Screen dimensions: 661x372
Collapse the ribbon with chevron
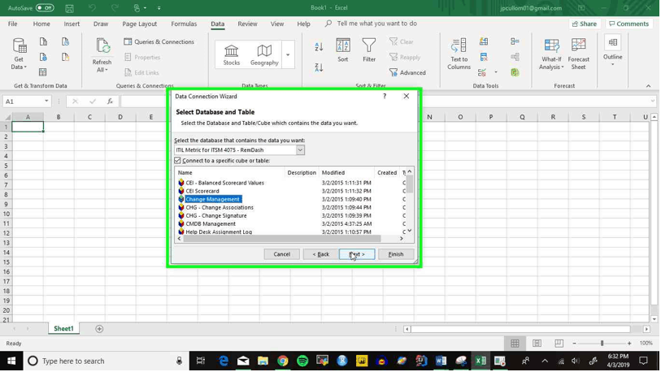(x=648, y=85)
